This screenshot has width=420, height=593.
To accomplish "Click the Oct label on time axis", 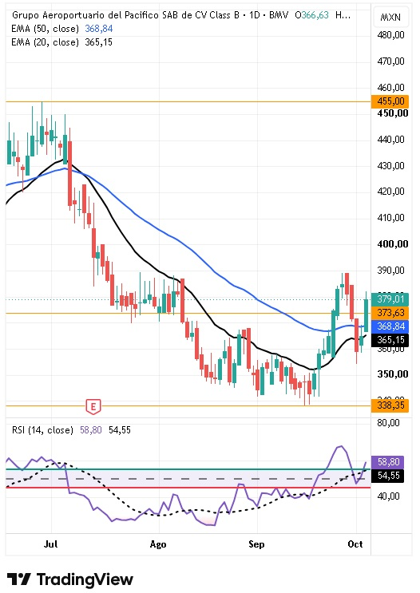I will tap(355, 544).
